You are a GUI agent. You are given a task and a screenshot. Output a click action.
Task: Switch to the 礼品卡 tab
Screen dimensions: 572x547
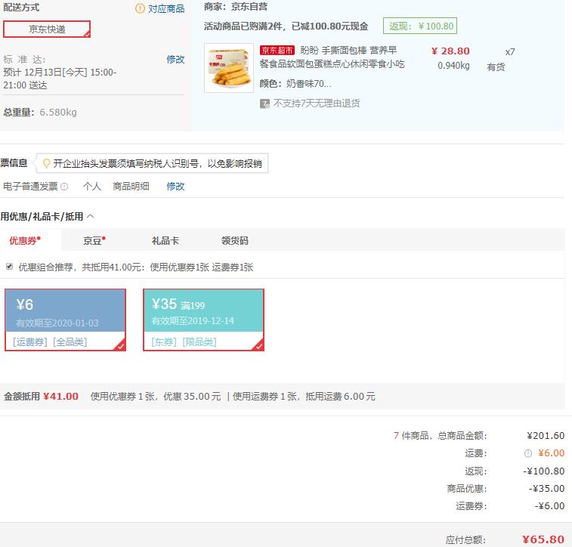(x=165, y=241)
